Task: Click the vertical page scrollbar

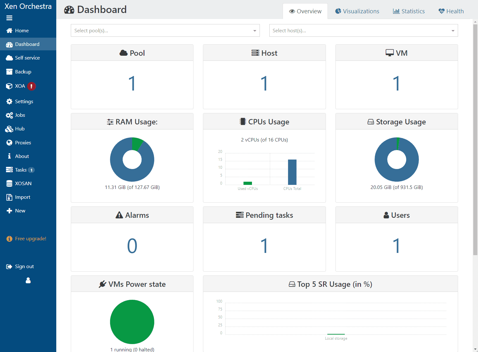Action: pyautogui.click(x=475, y=139)
